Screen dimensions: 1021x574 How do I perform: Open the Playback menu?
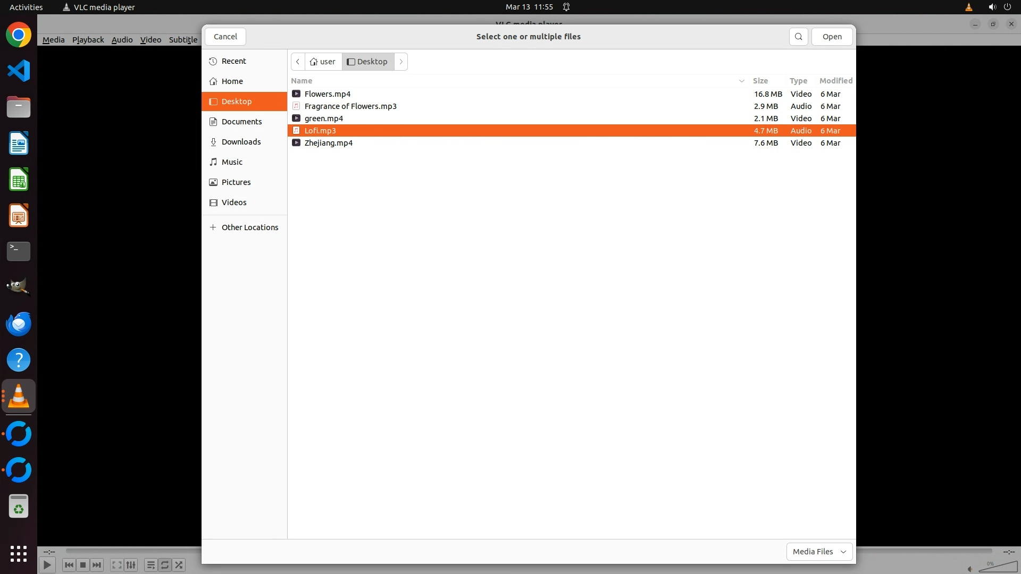(x=88, y=40)
